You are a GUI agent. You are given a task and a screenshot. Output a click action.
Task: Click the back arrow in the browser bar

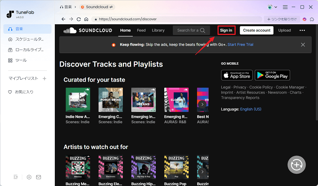pos(64,19)
